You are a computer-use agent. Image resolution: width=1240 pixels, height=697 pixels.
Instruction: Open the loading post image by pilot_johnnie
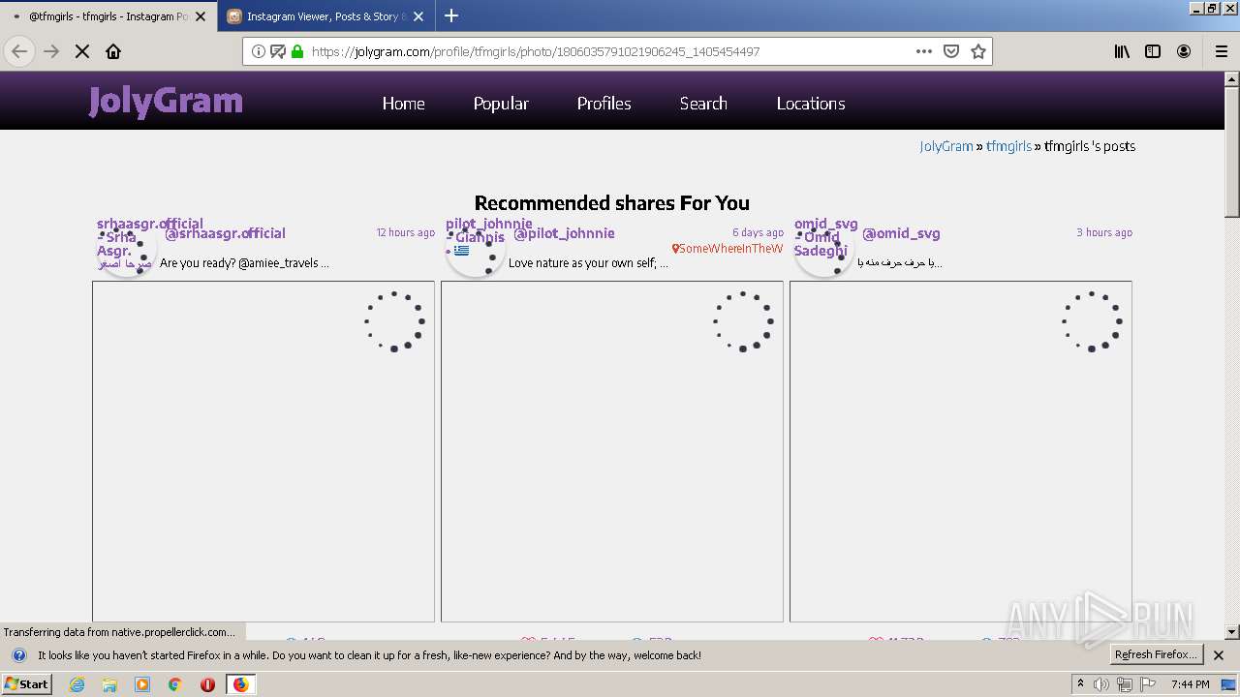pos(612,451)
